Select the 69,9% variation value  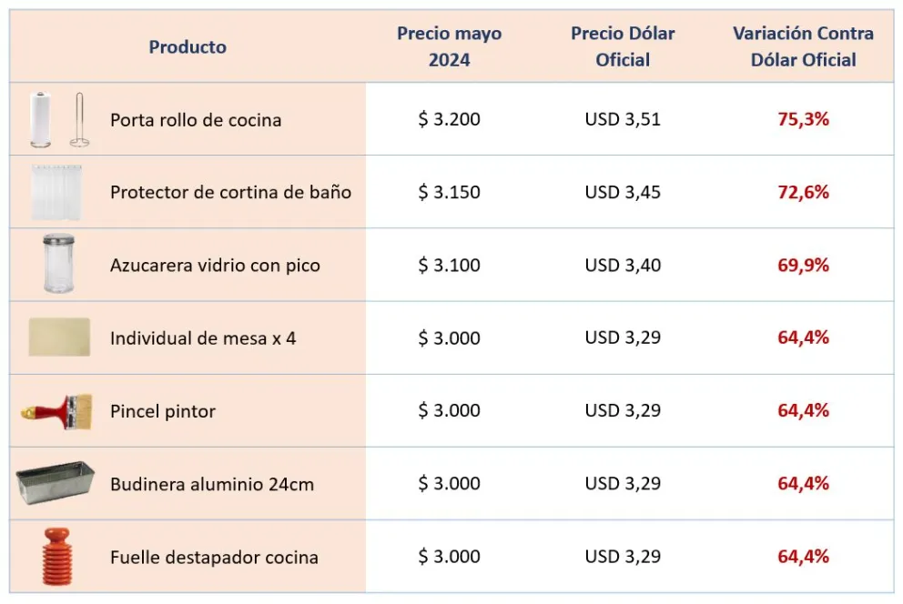(803, 265)
